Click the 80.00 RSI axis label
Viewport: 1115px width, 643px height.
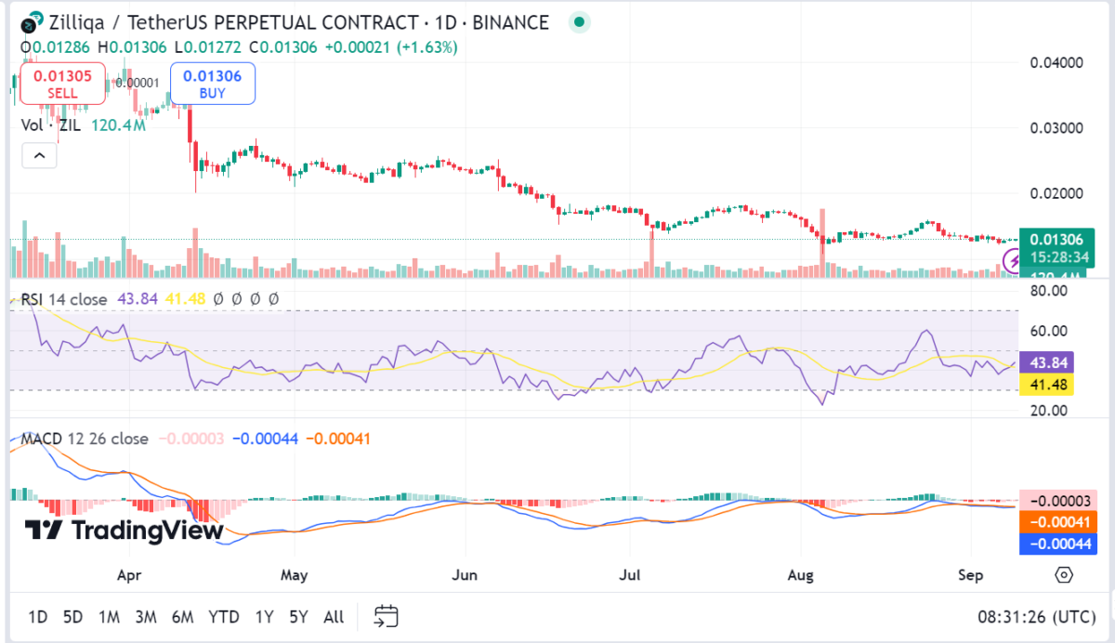point(1046,291)
